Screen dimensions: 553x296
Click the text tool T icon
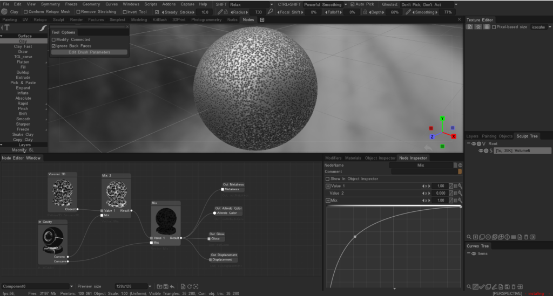tap(8, 27)
